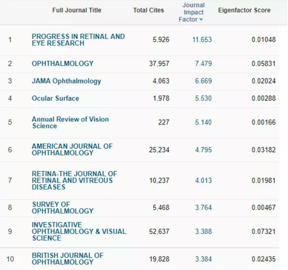This screenshot has width=288, height=270.
Task: Open the Survey of Ophthalmology journal link
Action: point(63,207)
